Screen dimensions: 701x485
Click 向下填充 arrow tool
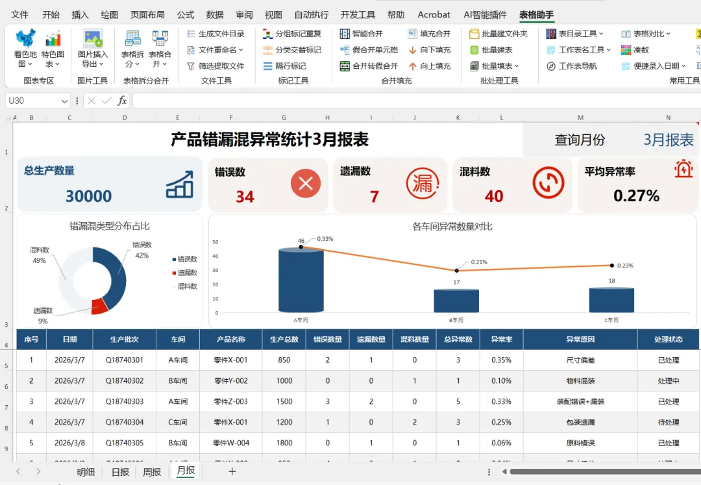pyautogui.click(x=429, y=49)
